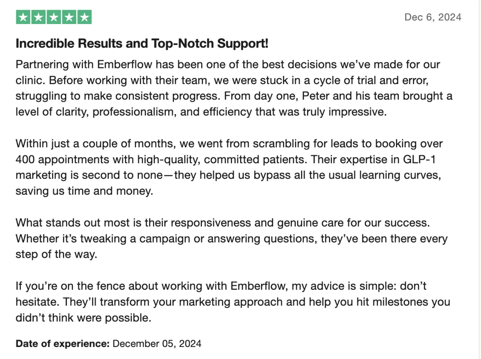This screenshot has height=359, width=481.
Task: Click the name Peter in the review text
Action: point(311,96)
